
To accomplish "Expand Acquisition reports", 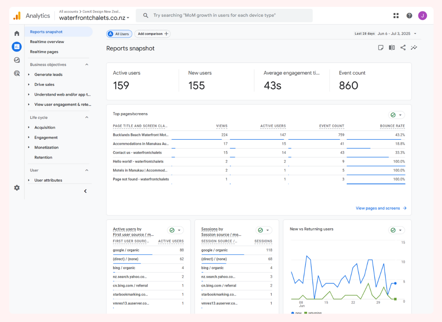I will click(x=29, y=127).
